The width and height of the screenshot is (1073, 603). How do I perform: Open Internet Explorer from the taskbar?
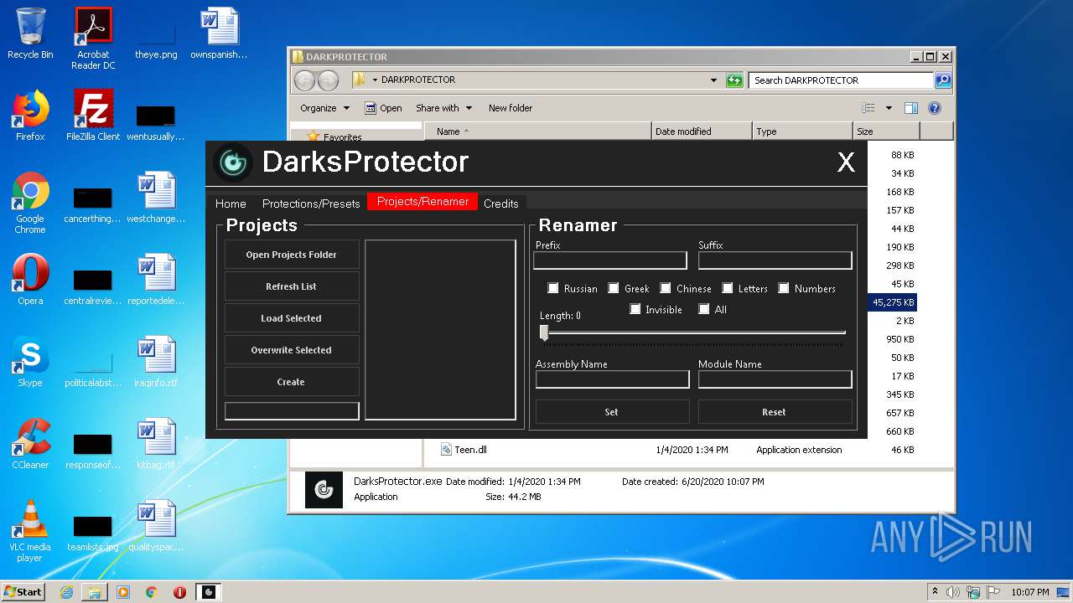66,592
